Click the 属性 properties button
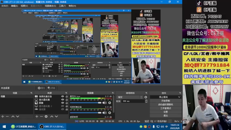This screenshot has height=130, width=231. 41,88
